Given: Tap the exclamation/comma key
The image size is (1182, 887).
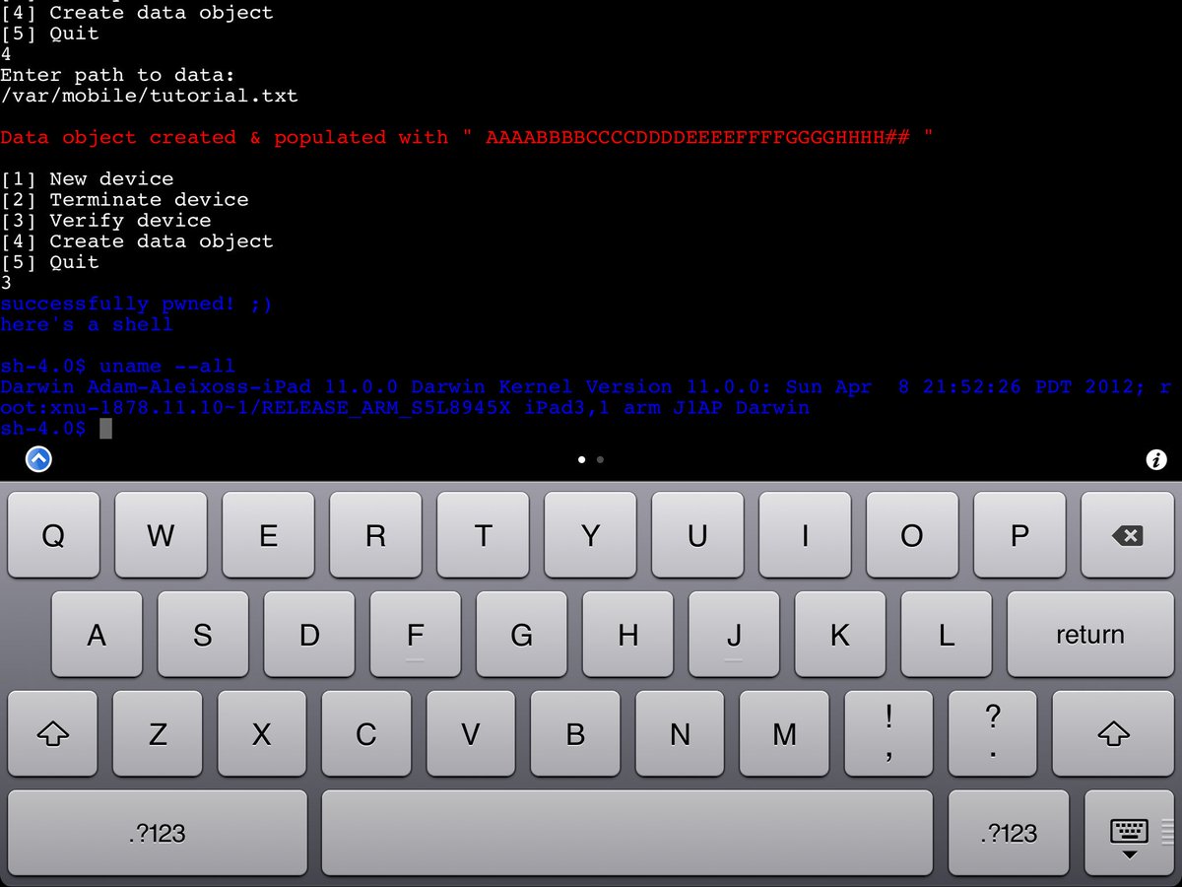Looking at the screenshot, I should point(888,733).
